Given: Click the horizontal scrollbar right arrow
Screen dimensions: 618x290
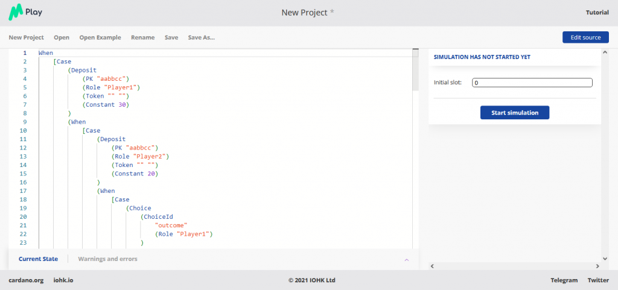Looking at the screenshot, I should (x=597, y=265).
